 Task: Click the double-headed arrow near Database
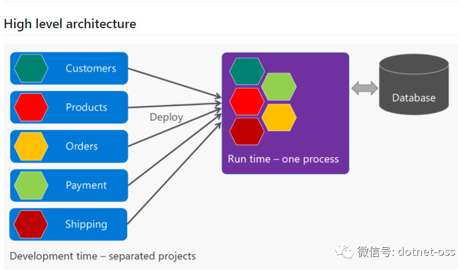point(364,88)
